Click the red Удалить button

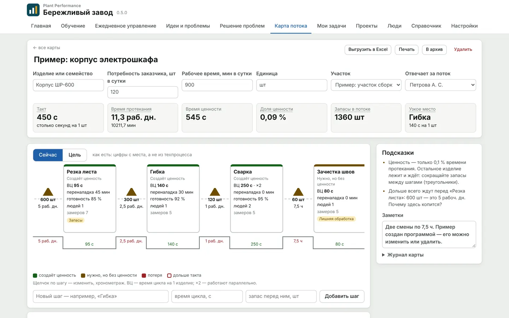(x=463, y=49)
